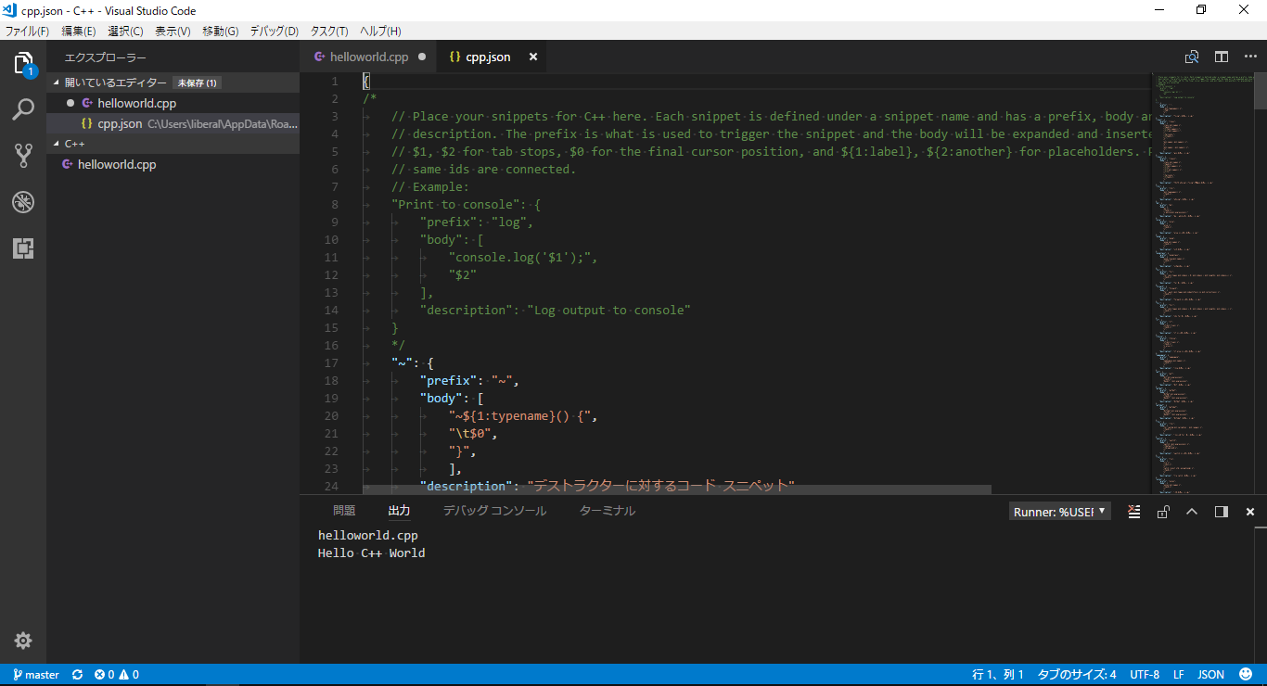Open the Search view in activity bar
The height and width of the screenshot is (686, 1267).
pos(23,110)
